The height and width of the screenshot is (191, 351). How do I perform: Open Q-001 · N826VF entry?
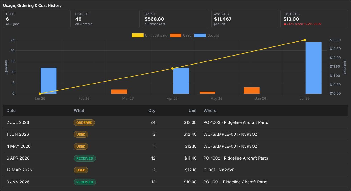click(x=219, y=170)
